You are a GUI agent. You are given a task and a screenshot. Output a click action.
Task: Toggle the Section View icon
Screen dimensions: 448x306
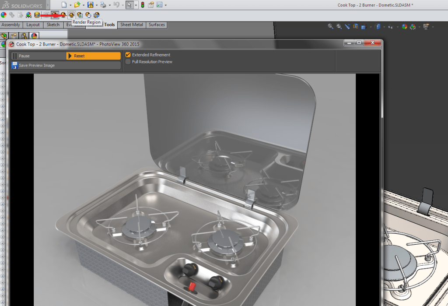point(355,26)
